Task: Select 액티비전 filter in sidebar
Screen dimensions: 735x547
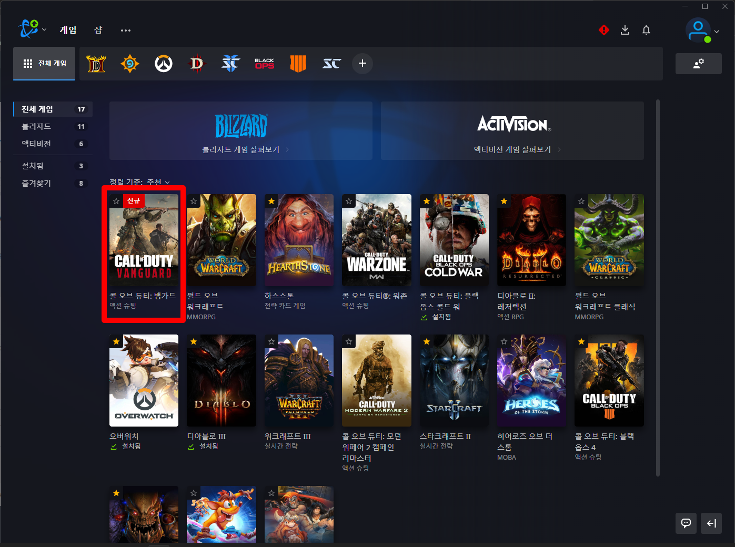Action: click(x=53, y=144)
